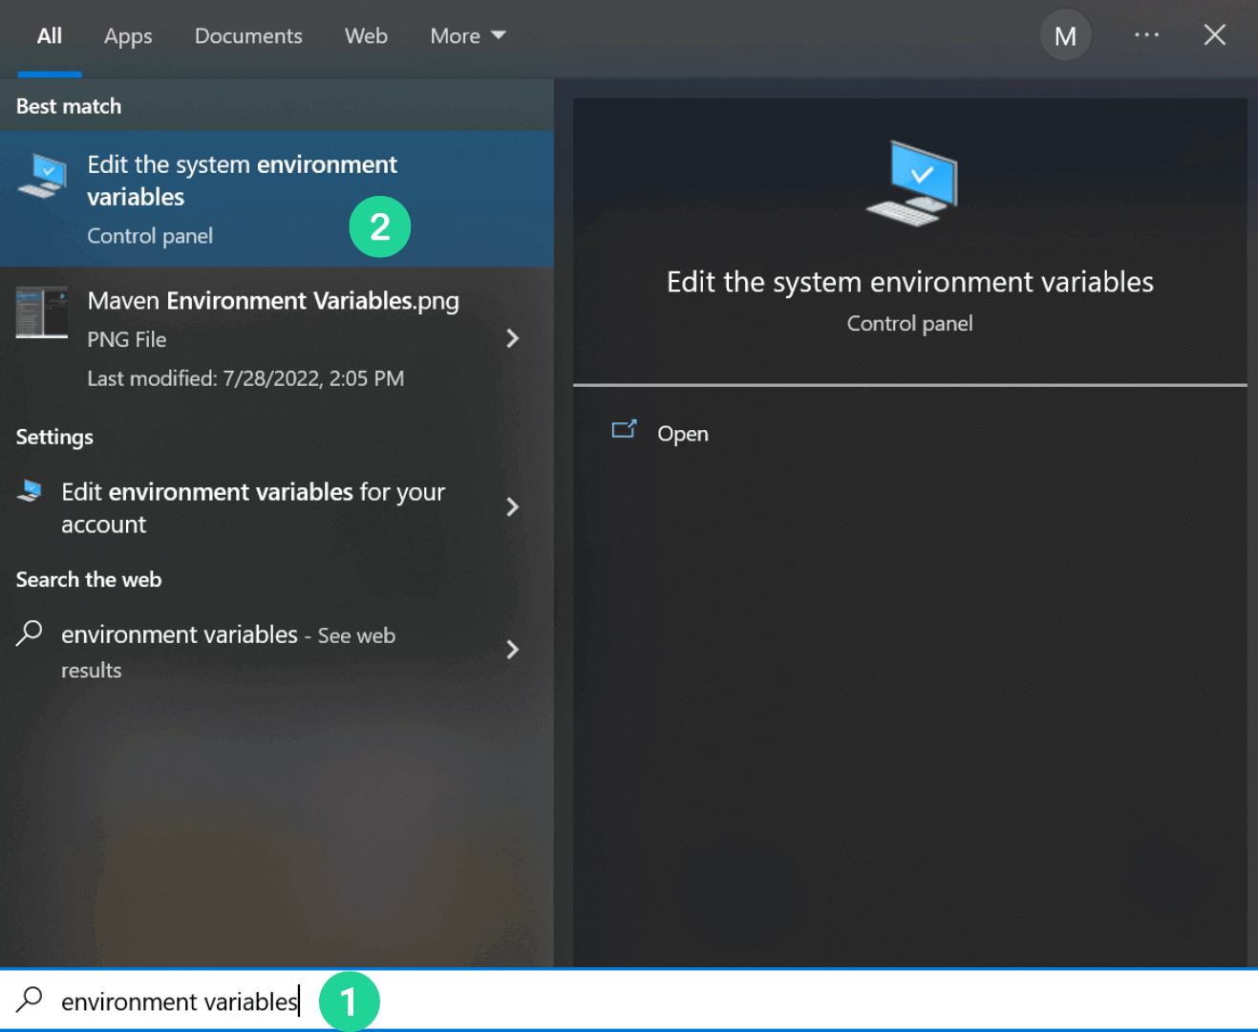This screenshot has width=1258, height=1032.
Task: Close the search panel with X
Action: click(1214, 35)
